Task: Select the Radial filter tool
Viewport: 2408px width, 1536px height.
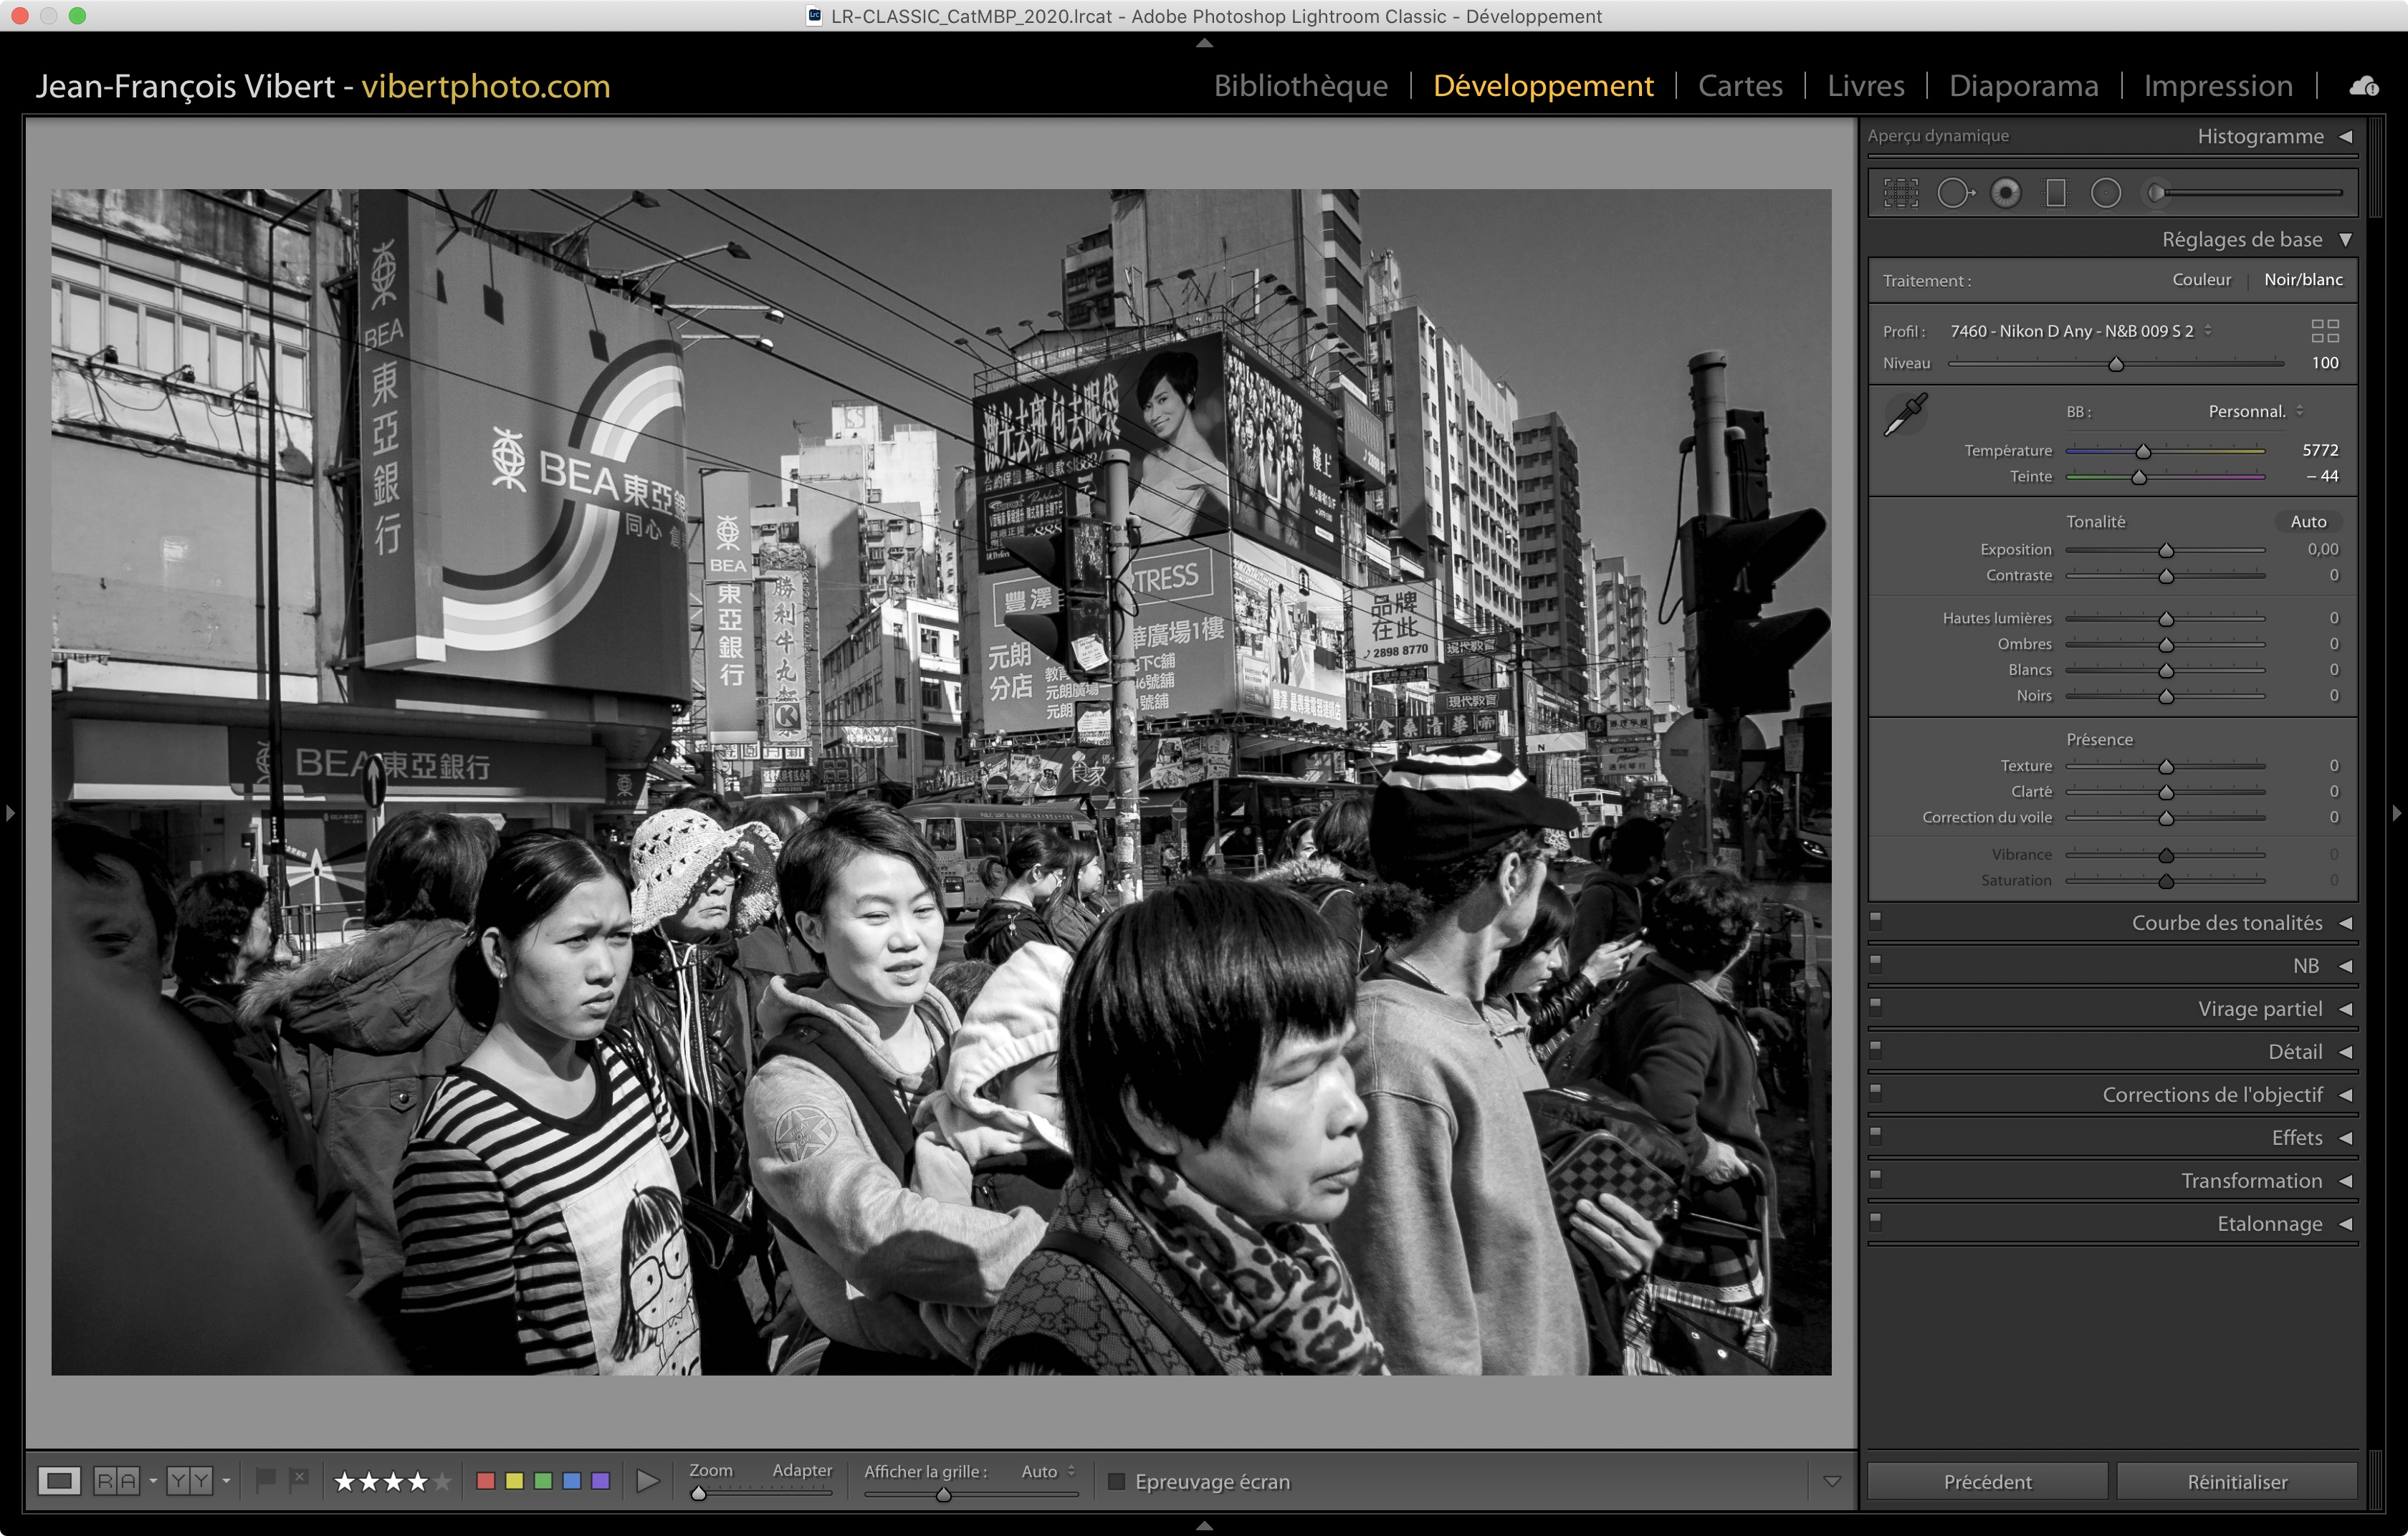Action: [x=2105, y=193]
